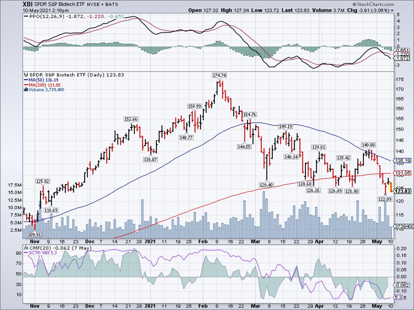Click the 10-May-2021 2:18pm timestamp
Image resolution: width=414 pixels, height=310 pixels.
(46, 10)
